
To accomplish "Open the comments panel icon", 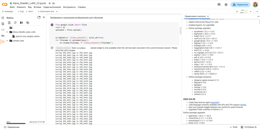I will pyautogui.click(x=219, y=5).
